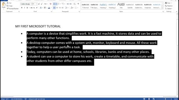179x100 pixels.
Task: Apply the Heading 1 style
Action: coord(103,6)
